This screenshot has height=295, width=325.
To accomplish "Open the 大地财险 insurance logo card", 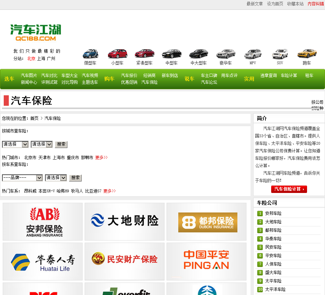I will [125, 222].
